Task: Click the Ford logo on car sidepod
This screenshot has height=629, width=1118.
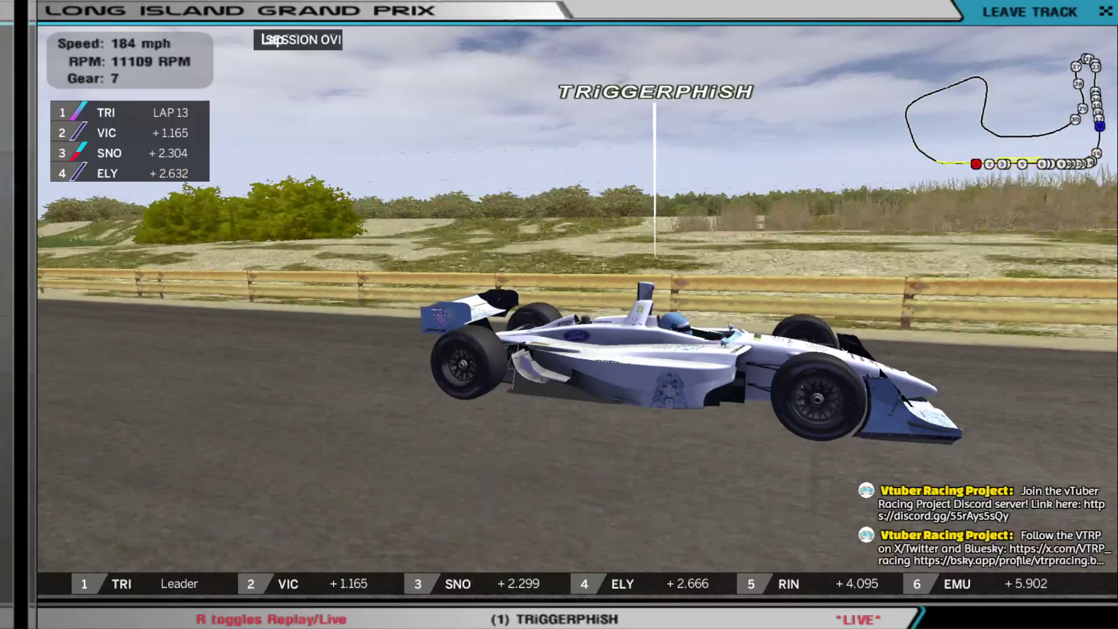Action: (x=576, y=336)
